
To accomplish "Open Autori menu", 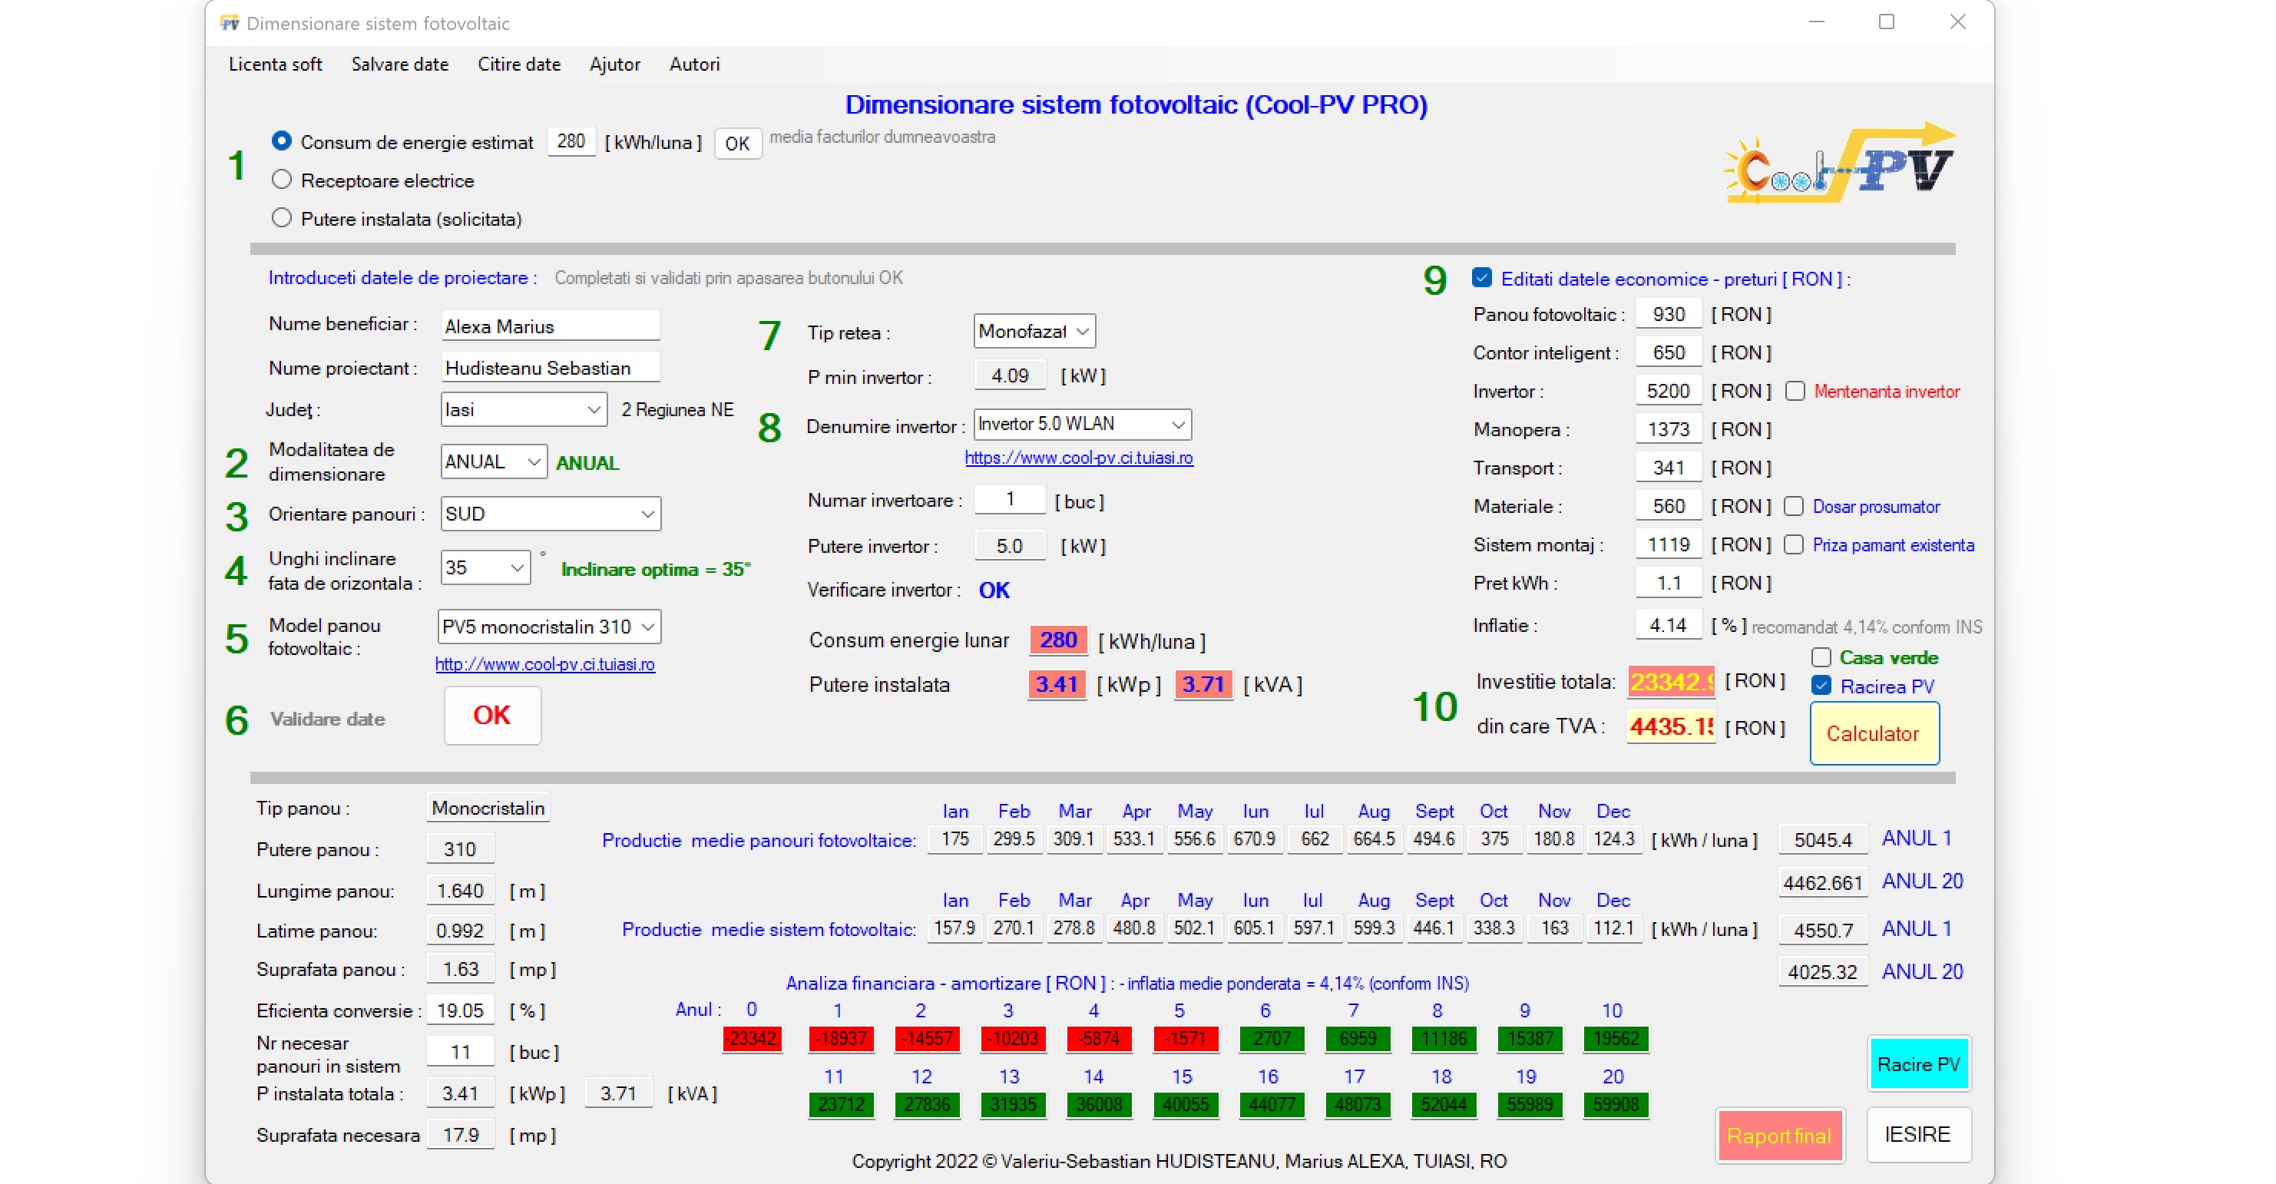I will pyautogui.click(x=694, y=64).
